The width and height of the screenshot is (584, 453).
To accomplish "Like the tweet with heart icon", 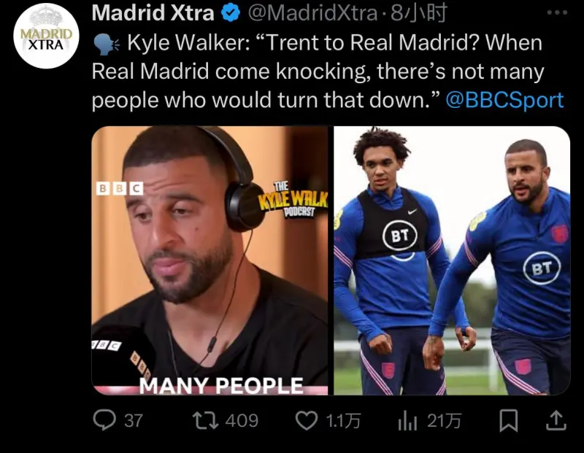I will 306,421.
